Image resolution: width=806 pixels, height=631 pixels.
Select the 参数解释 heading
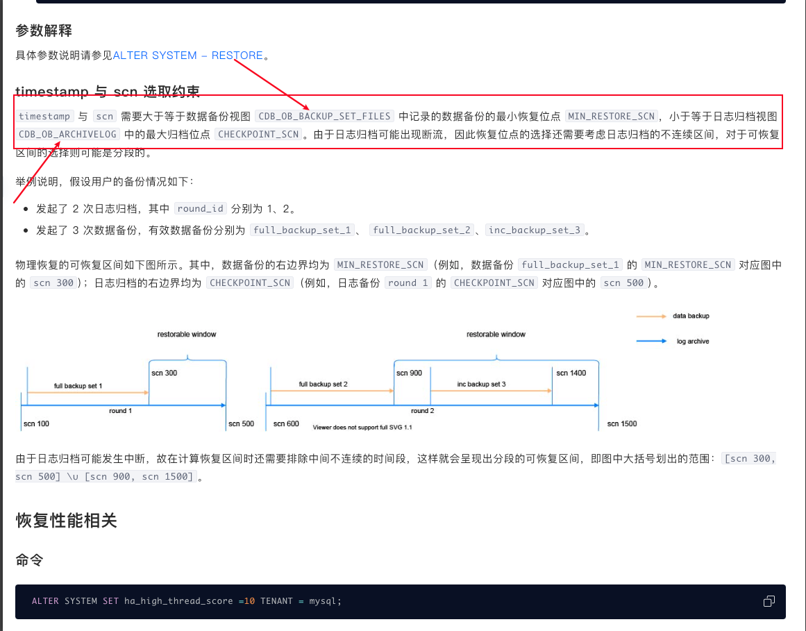(44, 31)
